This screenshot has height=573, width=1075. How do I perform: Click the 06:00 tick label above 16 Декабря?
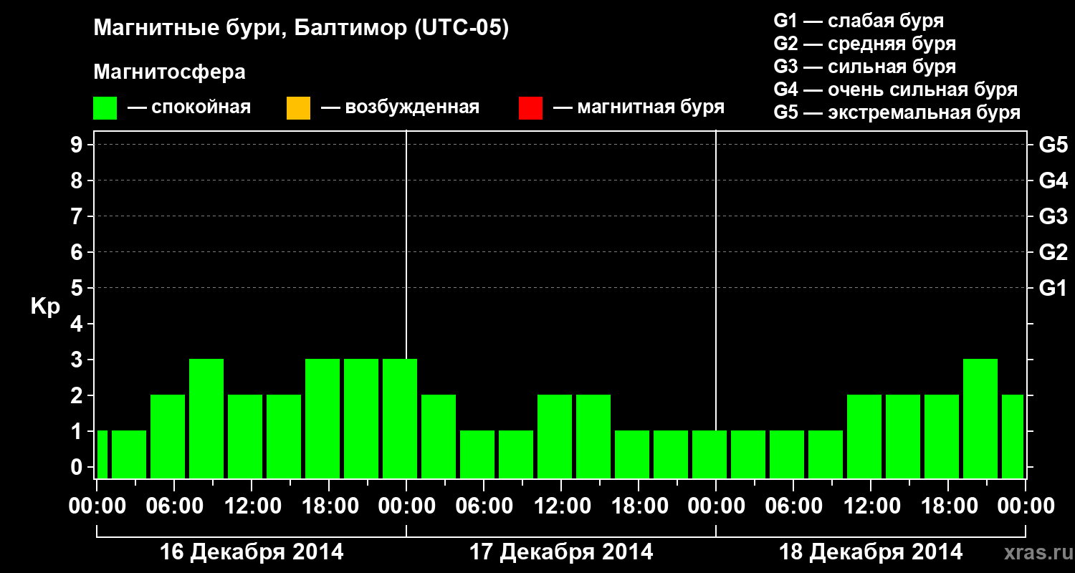click(174, 506)
